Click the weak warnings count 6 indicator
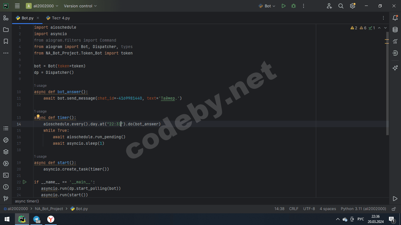401x225 pixels. click(363, 28)
